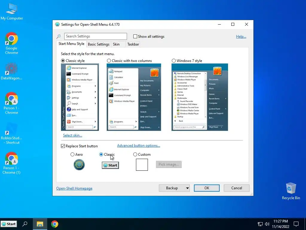Select the Windows 7 style option
The width and height of the screenshot is (306, 230).
click(x=174, y=60)
